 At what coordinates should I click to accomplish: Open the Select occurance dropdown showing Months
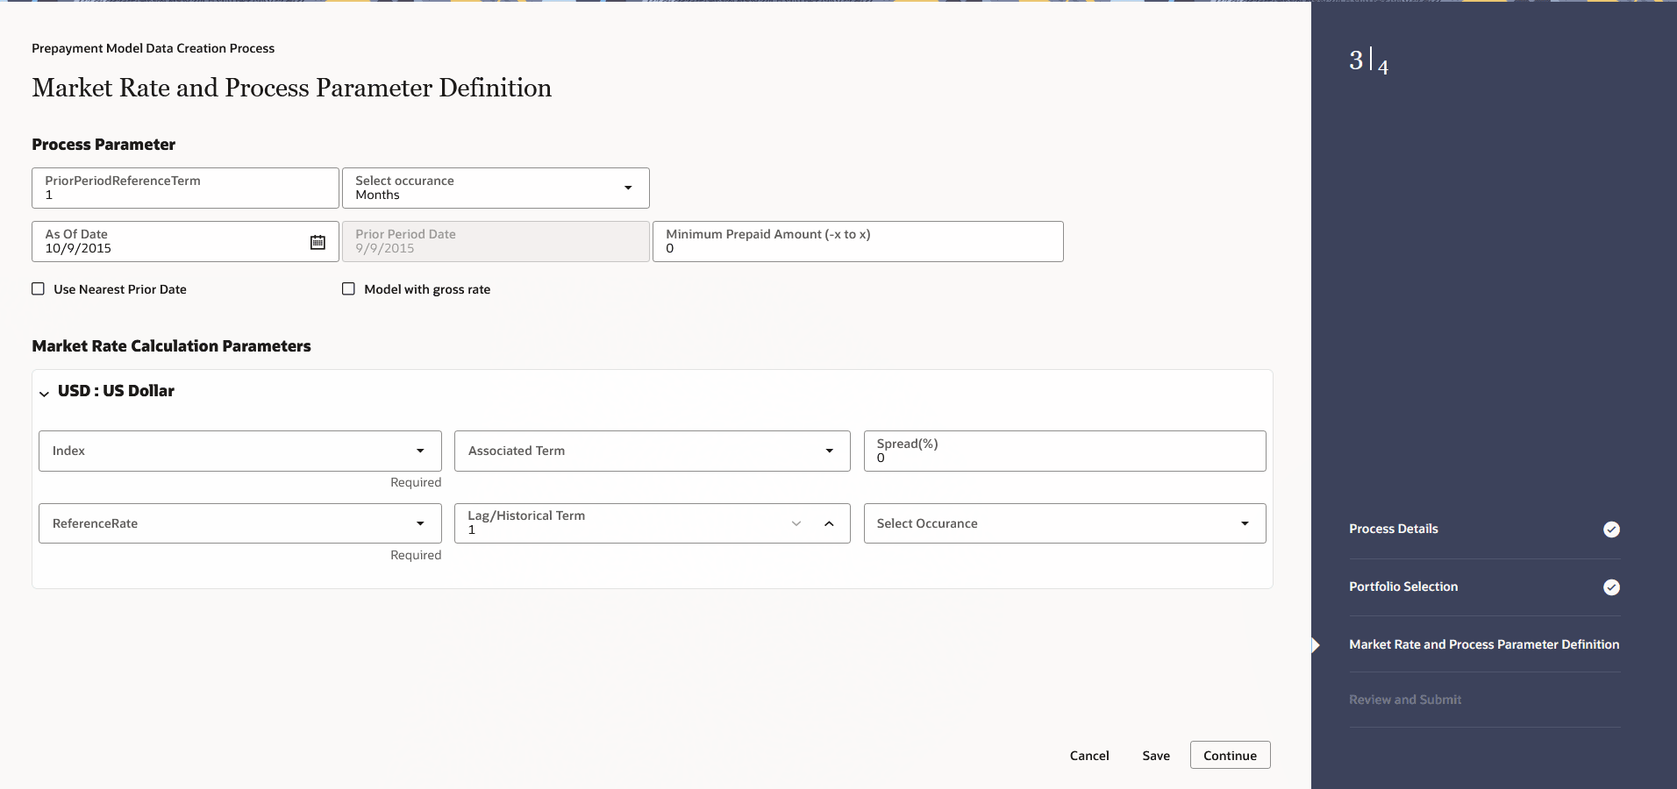(x=627, y=188)
